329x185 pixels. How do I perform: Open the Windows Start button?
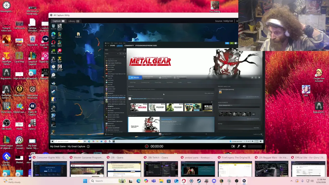(x=85, y=181)
